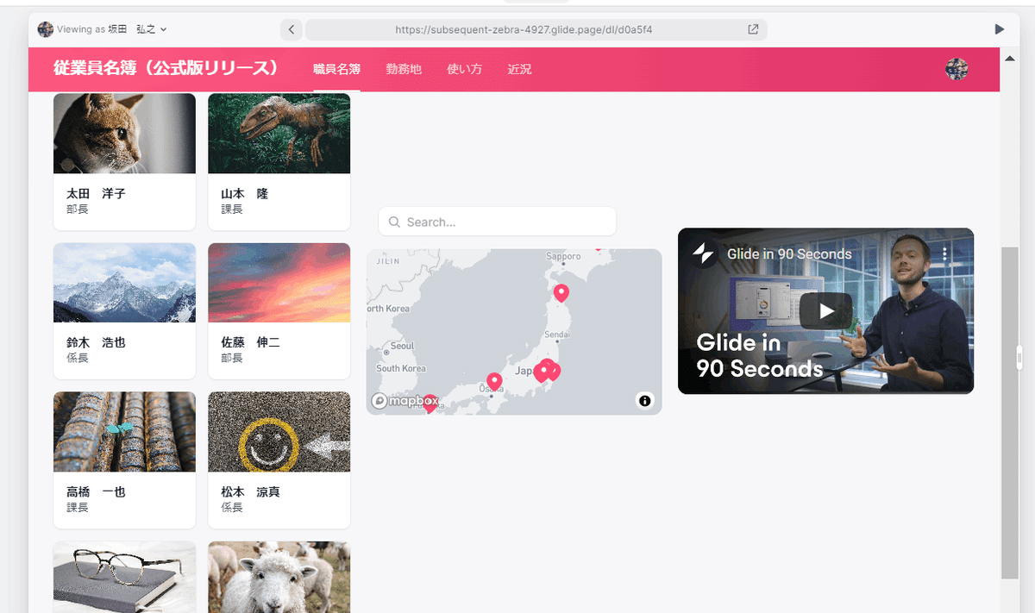Image resolution: width=1035 pixels, height=613 pixels.
Task: Open the sheep photo employee card
Action: (x=279, y=577)
